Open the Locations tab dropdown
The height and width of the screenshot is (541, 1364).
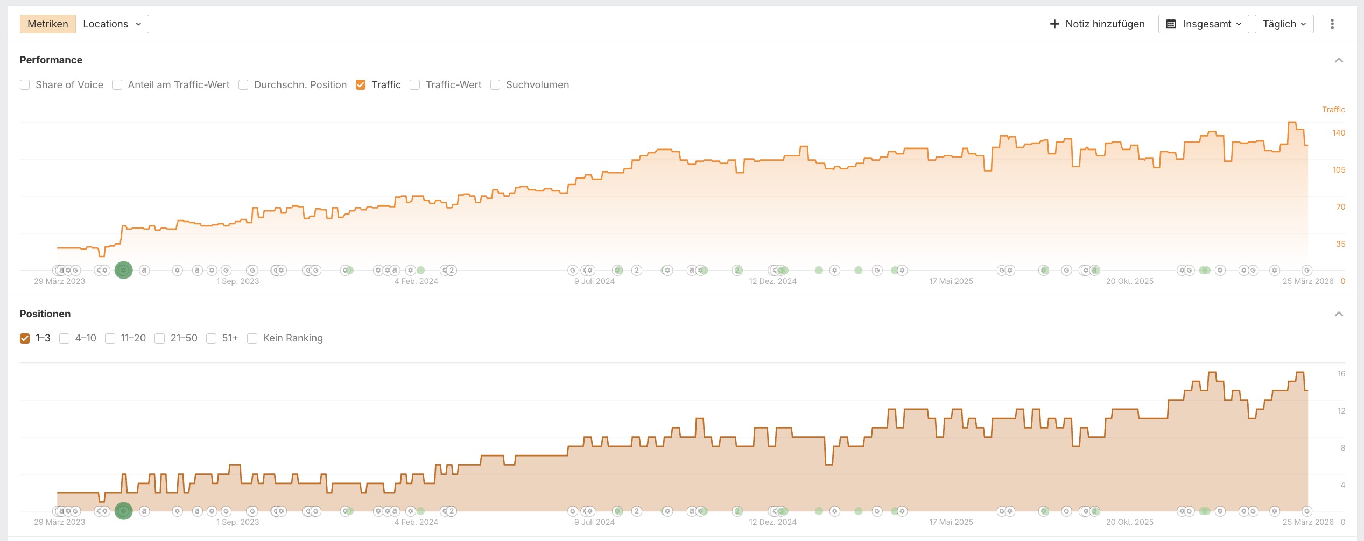(112, 24)
